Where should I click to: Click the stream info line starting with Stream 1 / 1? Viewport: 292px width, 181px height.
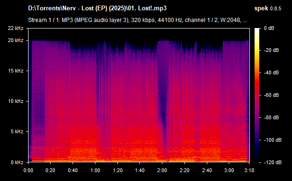tap(138, 20)
